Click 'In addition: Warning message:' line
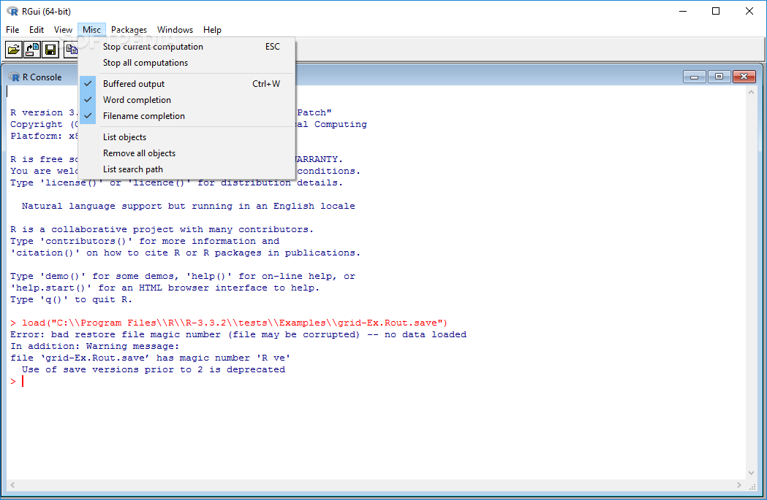This screenshot has width=767, height=500. 95,346
